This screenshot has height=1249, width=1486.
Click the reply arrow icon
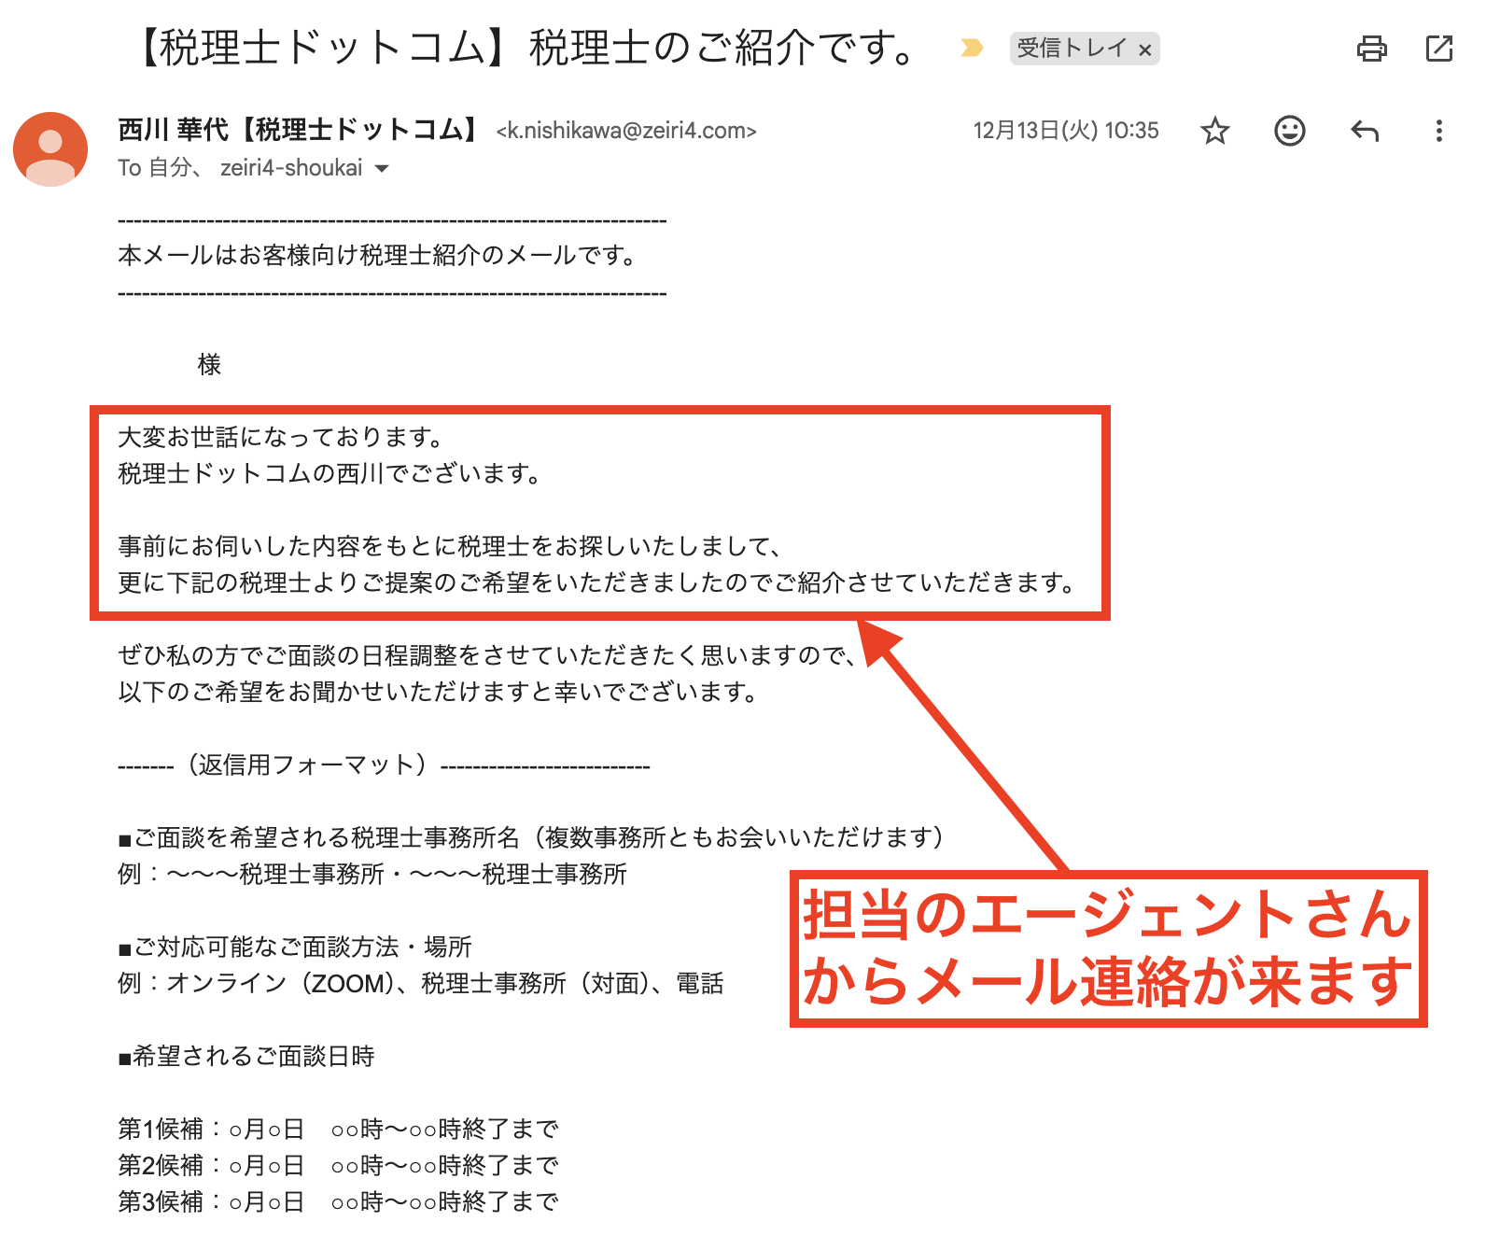pos(1365,131)
